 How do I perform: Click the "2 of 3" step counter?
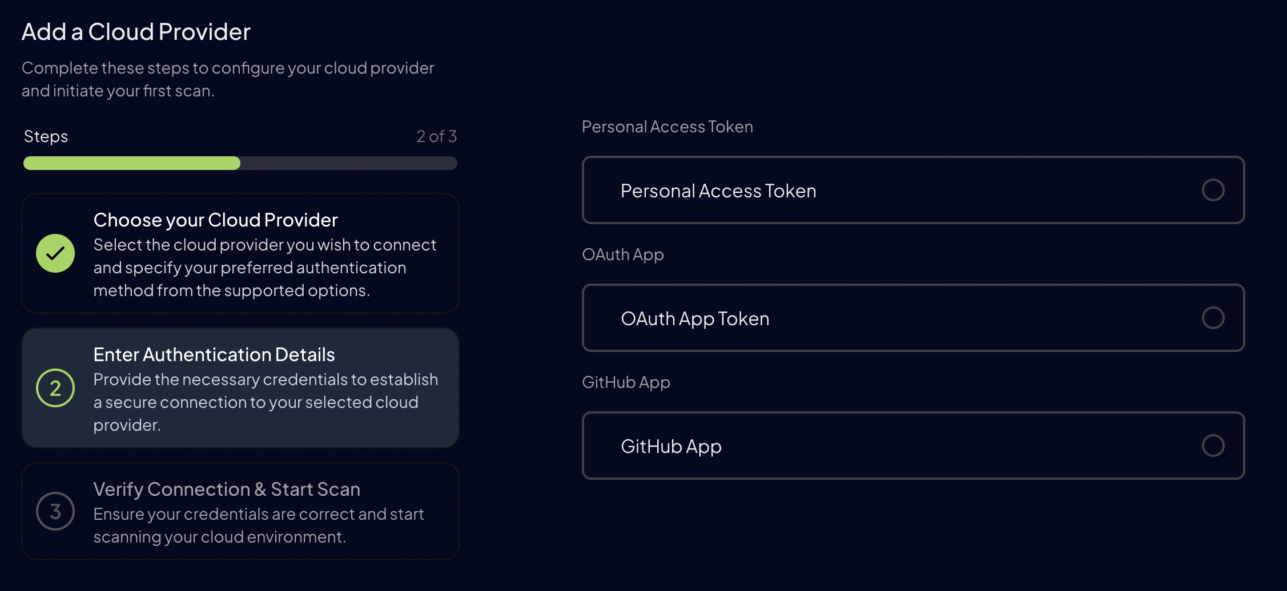[436, 136]
